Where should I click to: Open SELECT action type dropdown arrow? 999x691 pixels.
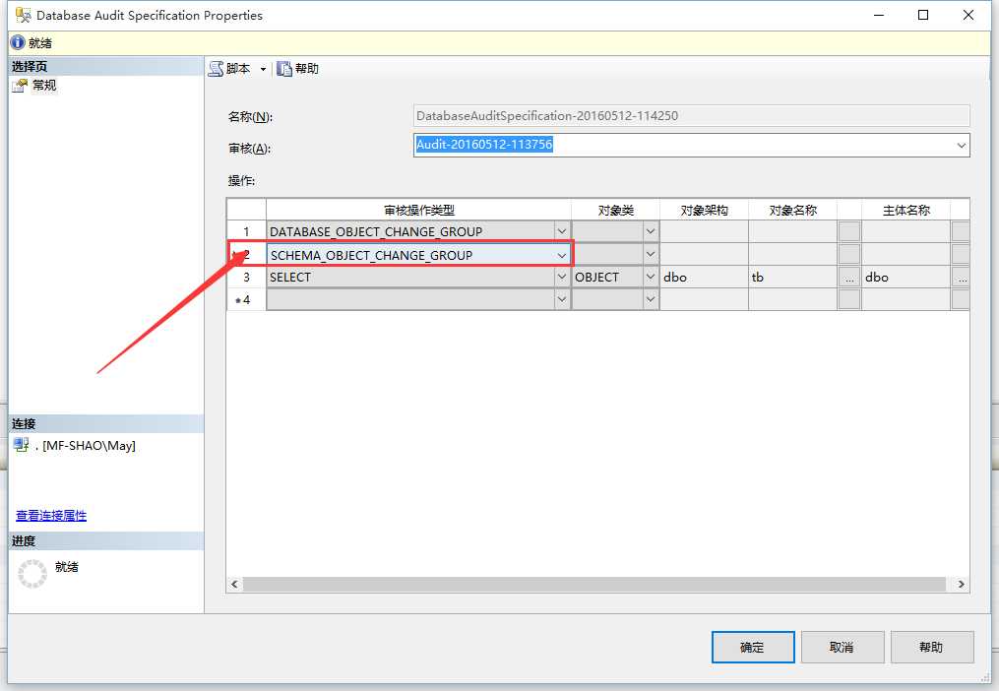561,277
